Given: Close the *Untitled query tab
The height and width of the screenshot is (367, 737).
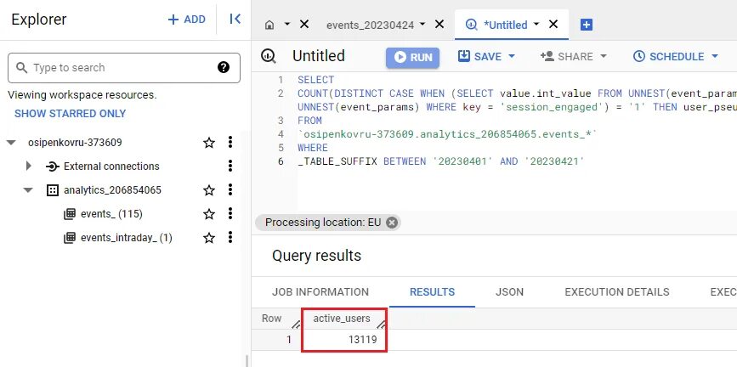Looking at the screenshot, I should tap(553, 25).
